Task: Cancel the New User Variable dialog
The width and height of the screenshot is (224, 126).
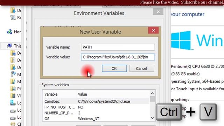Action: [142, 69]
